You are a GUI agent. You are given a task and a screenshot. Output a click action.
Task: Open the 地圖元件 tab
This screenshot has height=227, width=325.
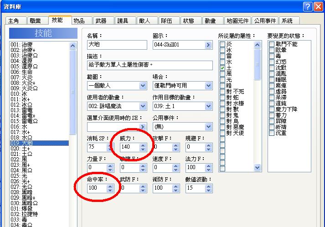237,21
